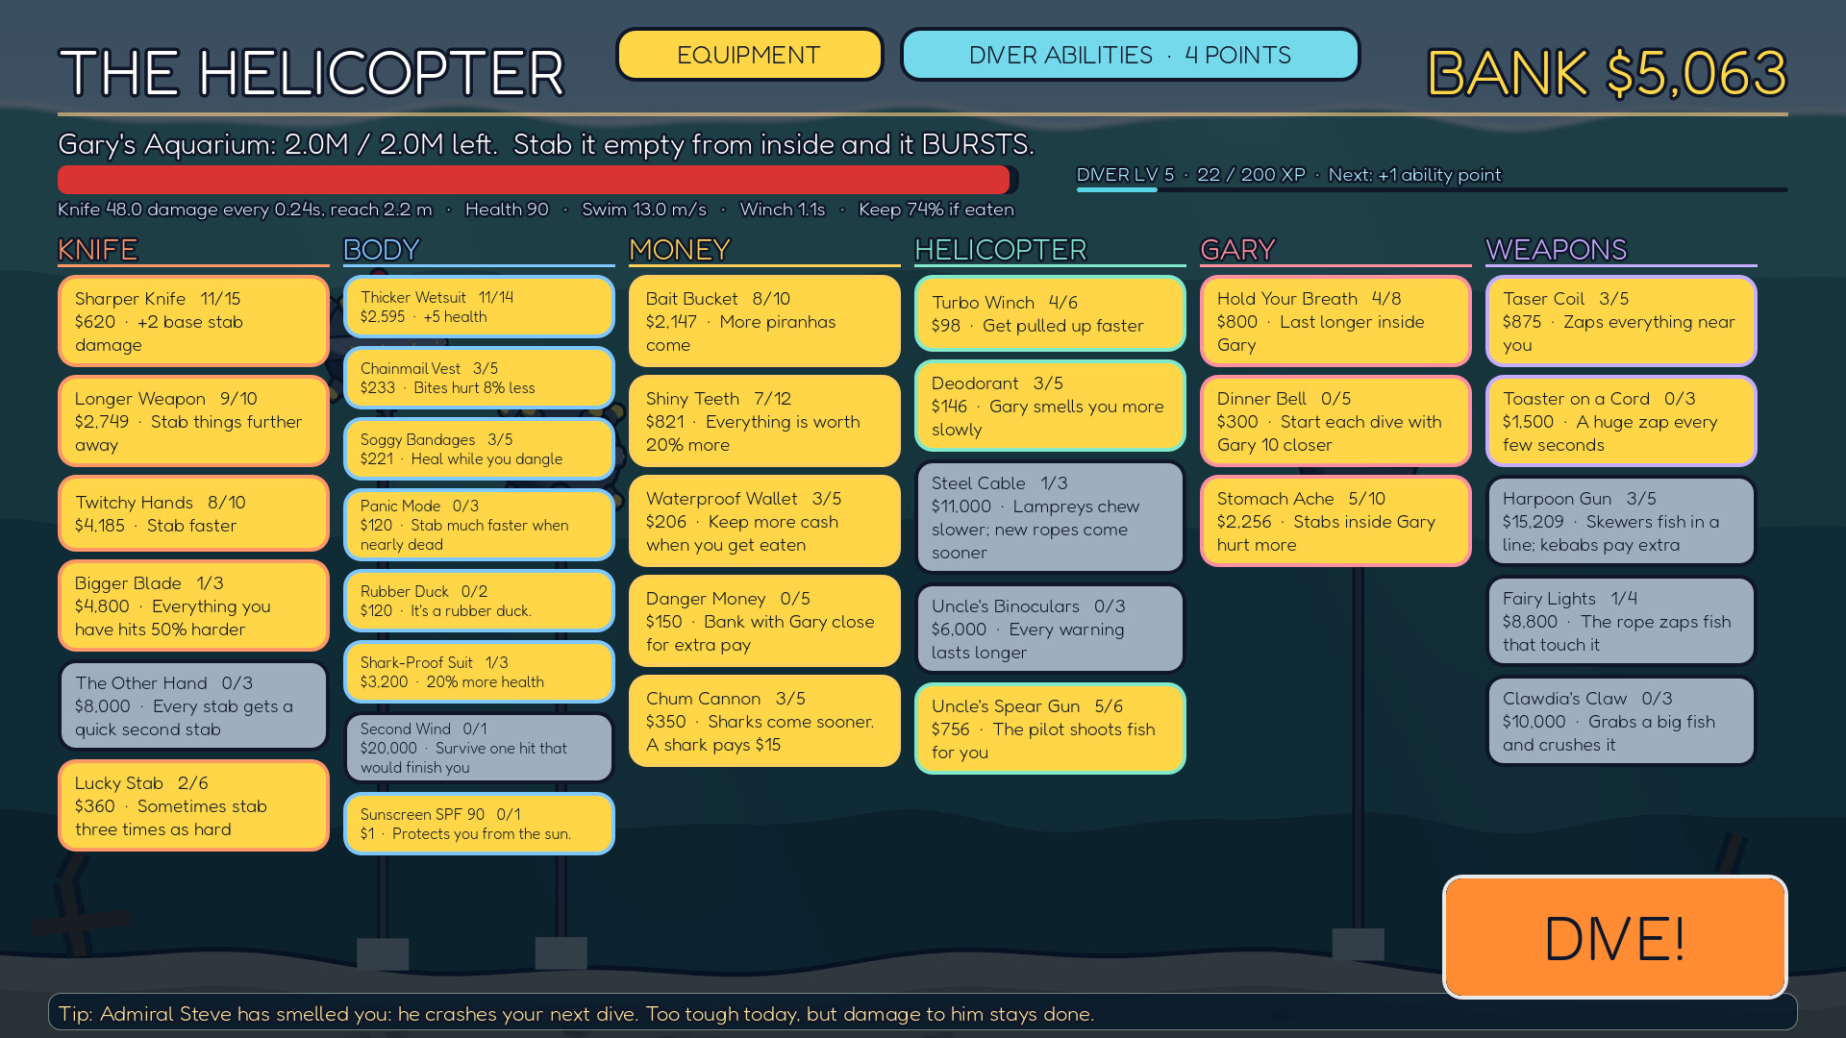
Task: Select the Fairy Lights upgrade card
Action: [x=1621, y=621]
